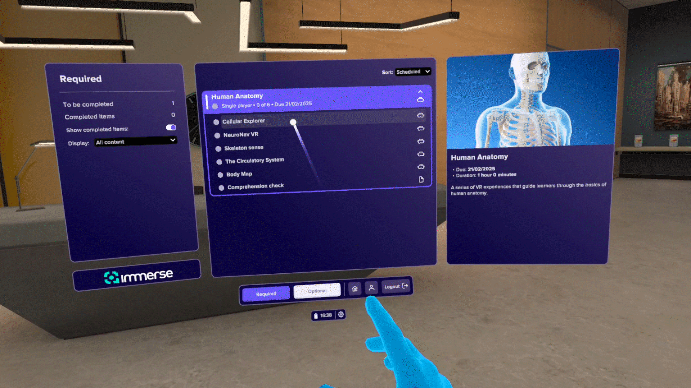
Task: Click the chat bubble icon next to Cellular Explorer
Action: [x=420, y=116]
